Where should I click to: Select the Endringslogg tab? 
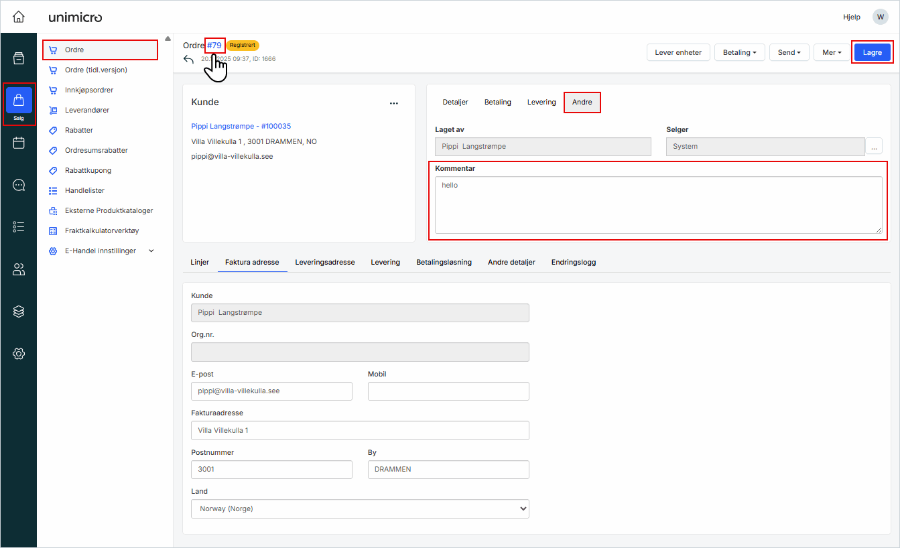(x=573, y=262)
